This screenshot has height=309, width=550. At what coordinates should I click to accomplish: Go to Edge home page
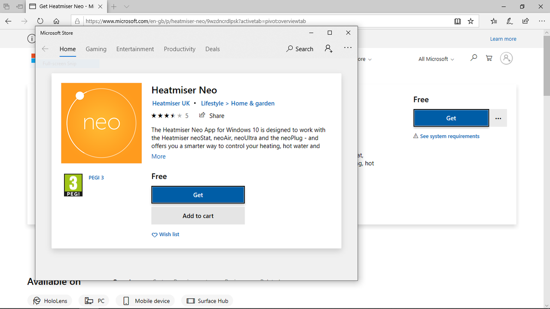tap(56, 21)
